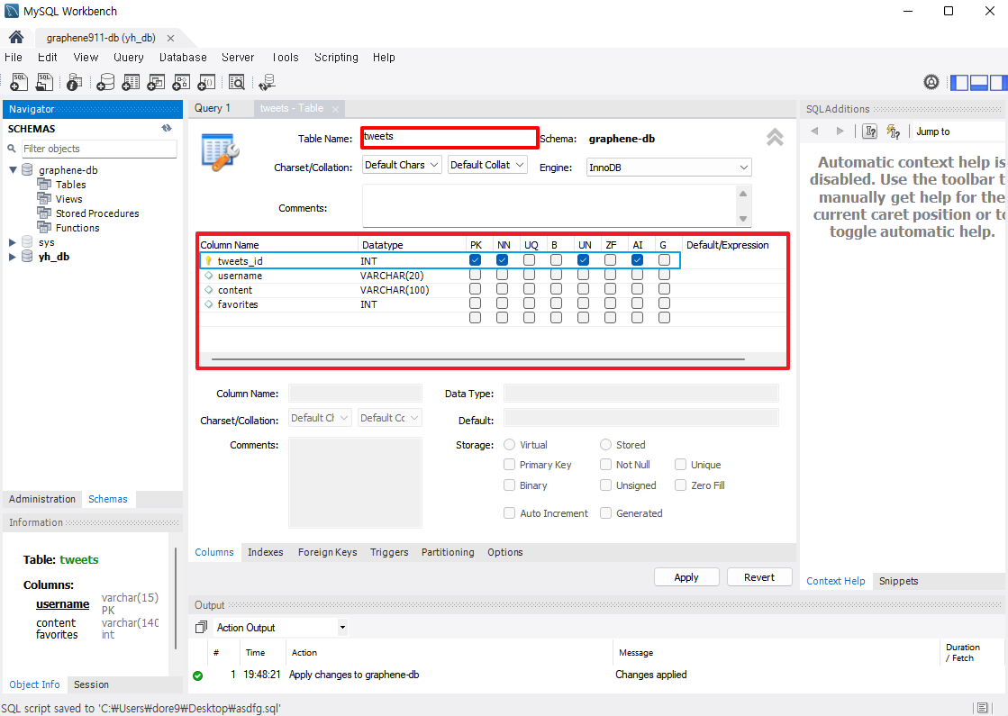Expand the sys schema

coord(13,242)
